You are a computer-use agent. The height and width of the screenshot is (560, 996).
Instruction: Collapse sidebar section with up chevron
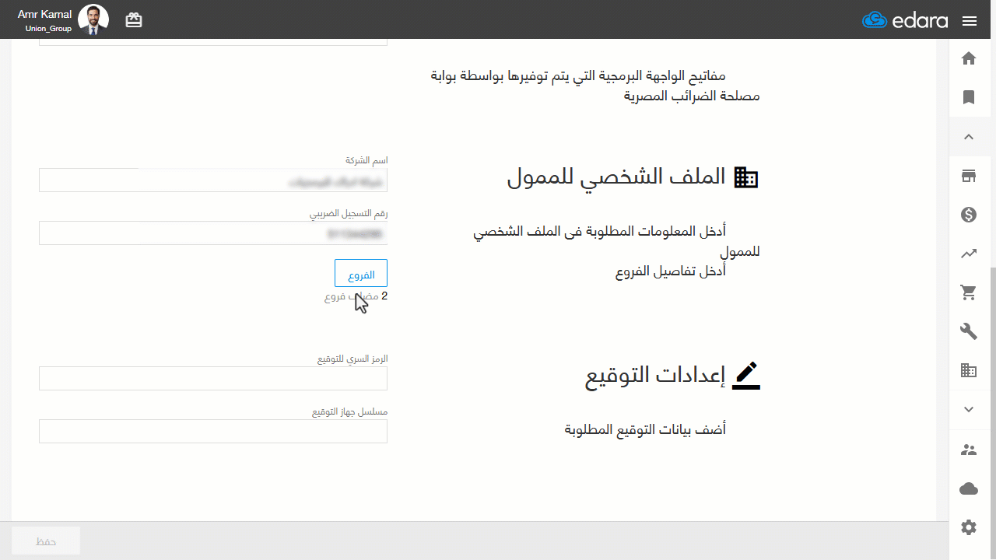(969, 137)
